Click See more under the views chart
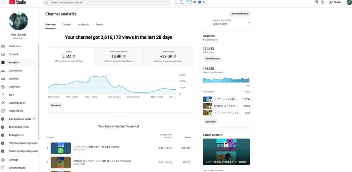The image size is (352, 172). [x=56, y=105]
